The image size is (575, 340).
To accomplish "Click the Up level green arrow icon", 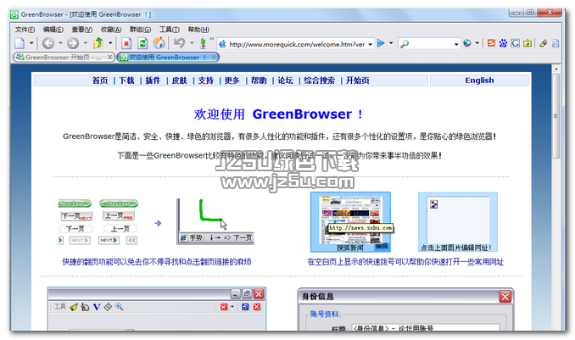I will (x=98, y=43).
